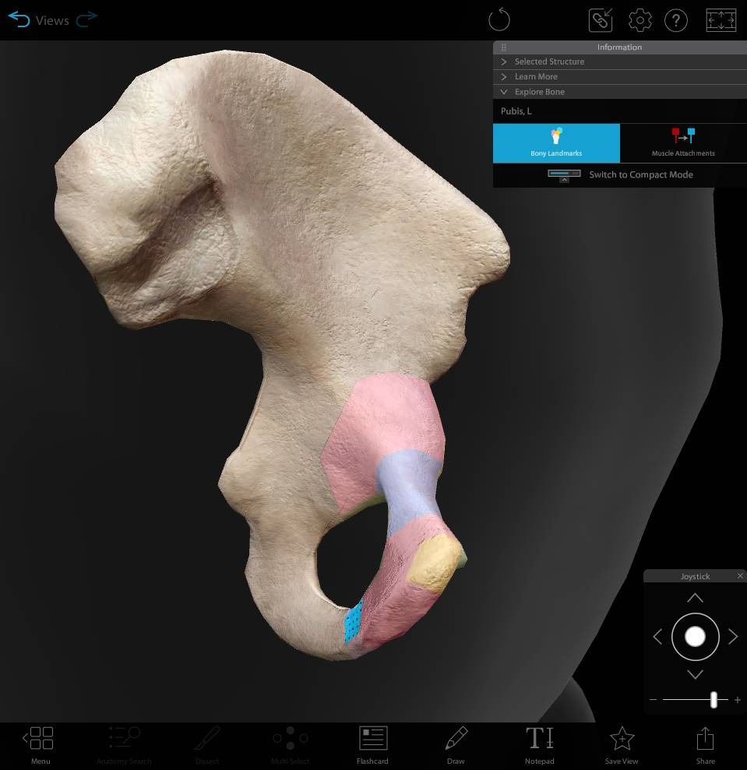The height and width of the screenshot is (770, 747).
Task: Expand the Selected Structure section
Action: (548, 62)
